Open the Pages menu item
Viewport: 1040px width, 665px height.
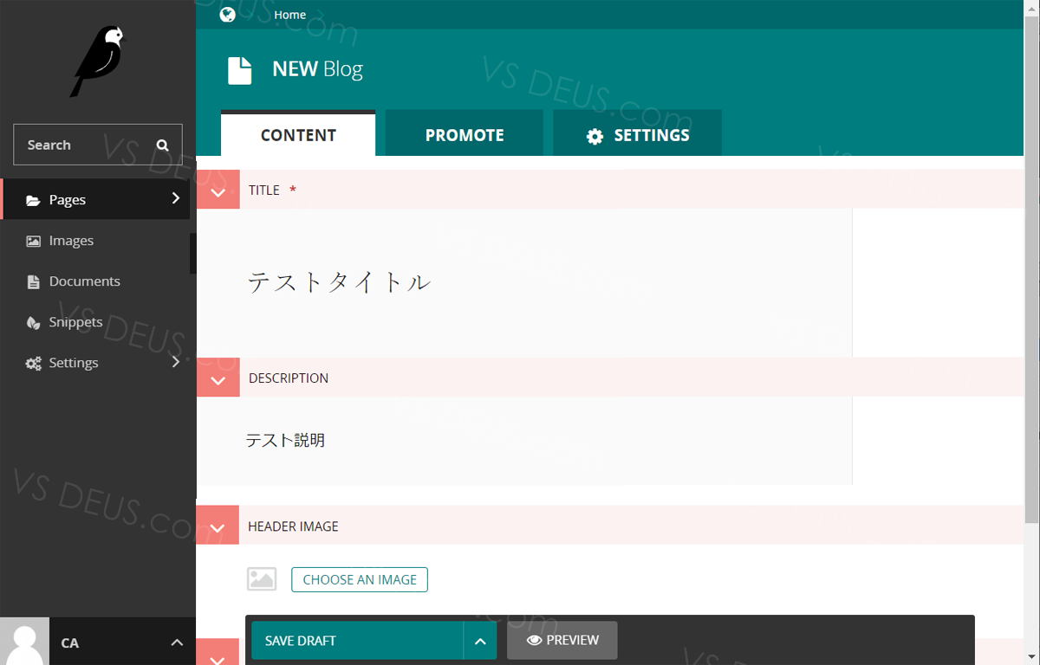(x=95, y=199)
